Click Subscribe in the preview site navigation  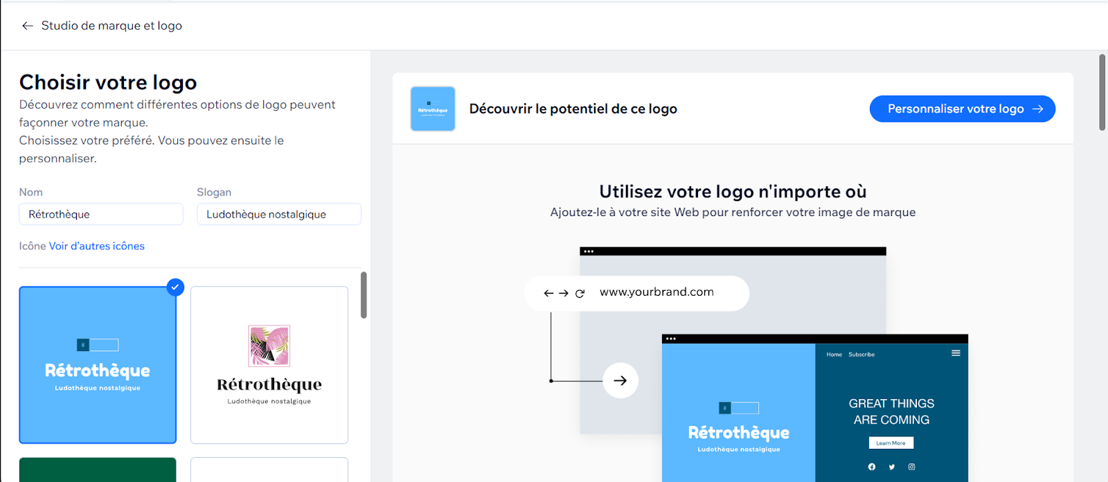(861, 355)
